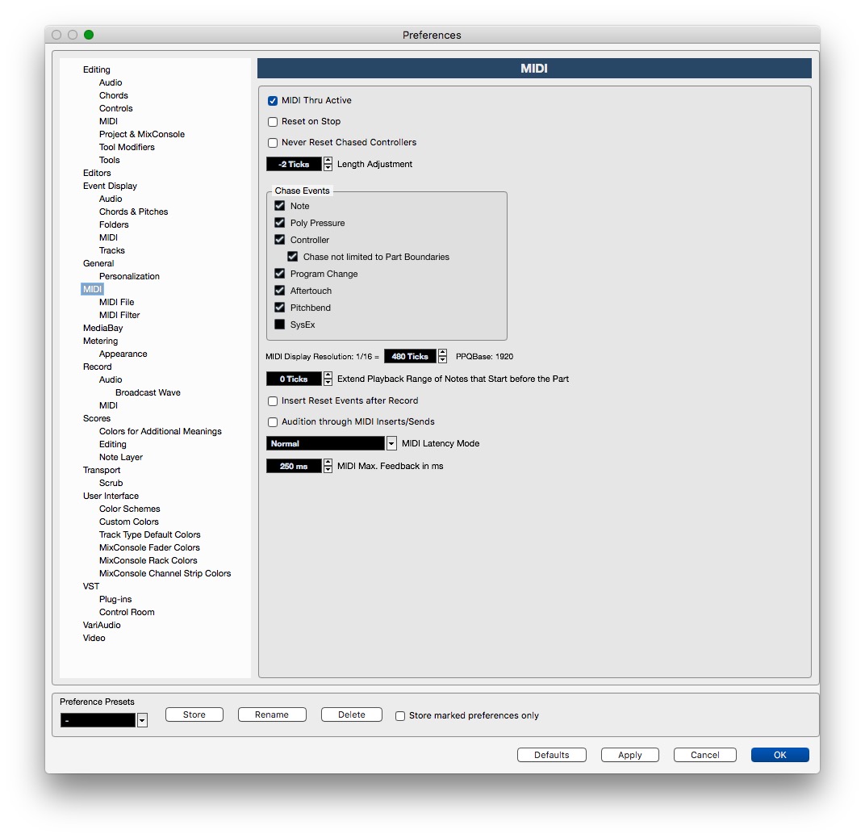The width and height of the screenshot is (865, 838).
Task: Click the Preference Presets name field
Action: tap(98, 720)
